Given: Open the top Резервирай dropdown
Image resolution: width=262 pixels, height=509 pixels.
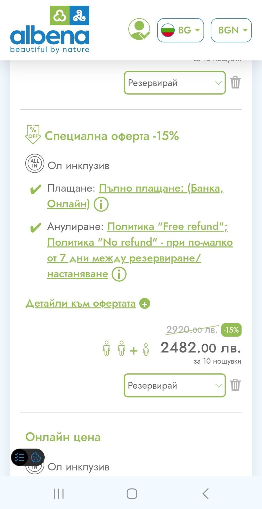Looking at the screenshot, I should 175,83.
